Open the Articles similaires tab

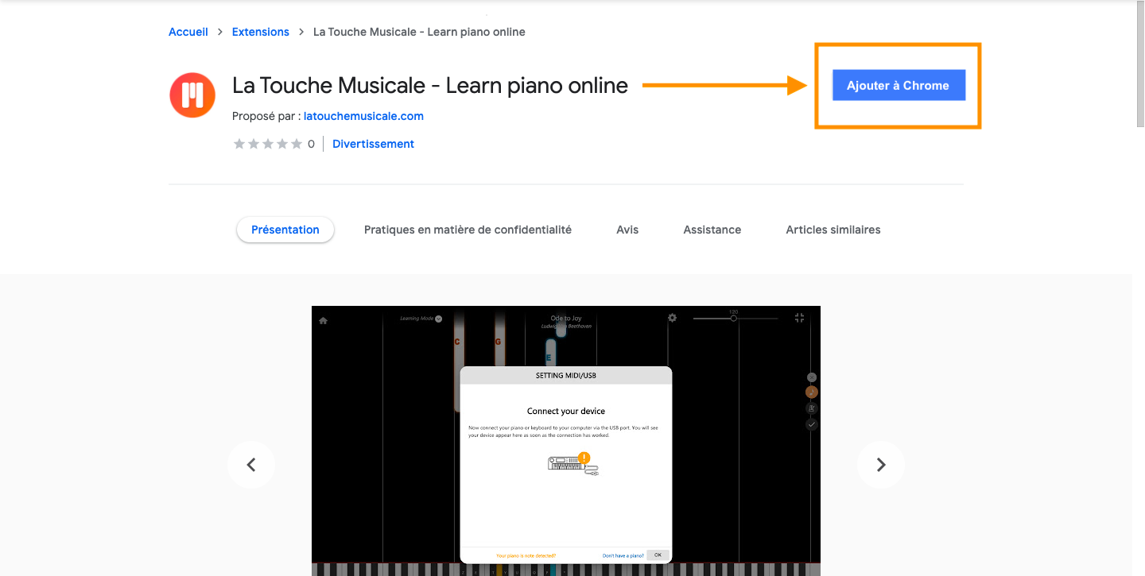[x=833, y=230]
